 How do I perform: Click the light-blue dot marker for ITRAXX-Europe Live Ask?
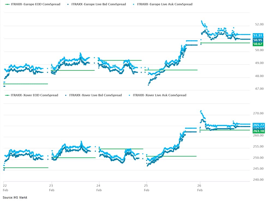pyautogui.click(x=133, y=4)
